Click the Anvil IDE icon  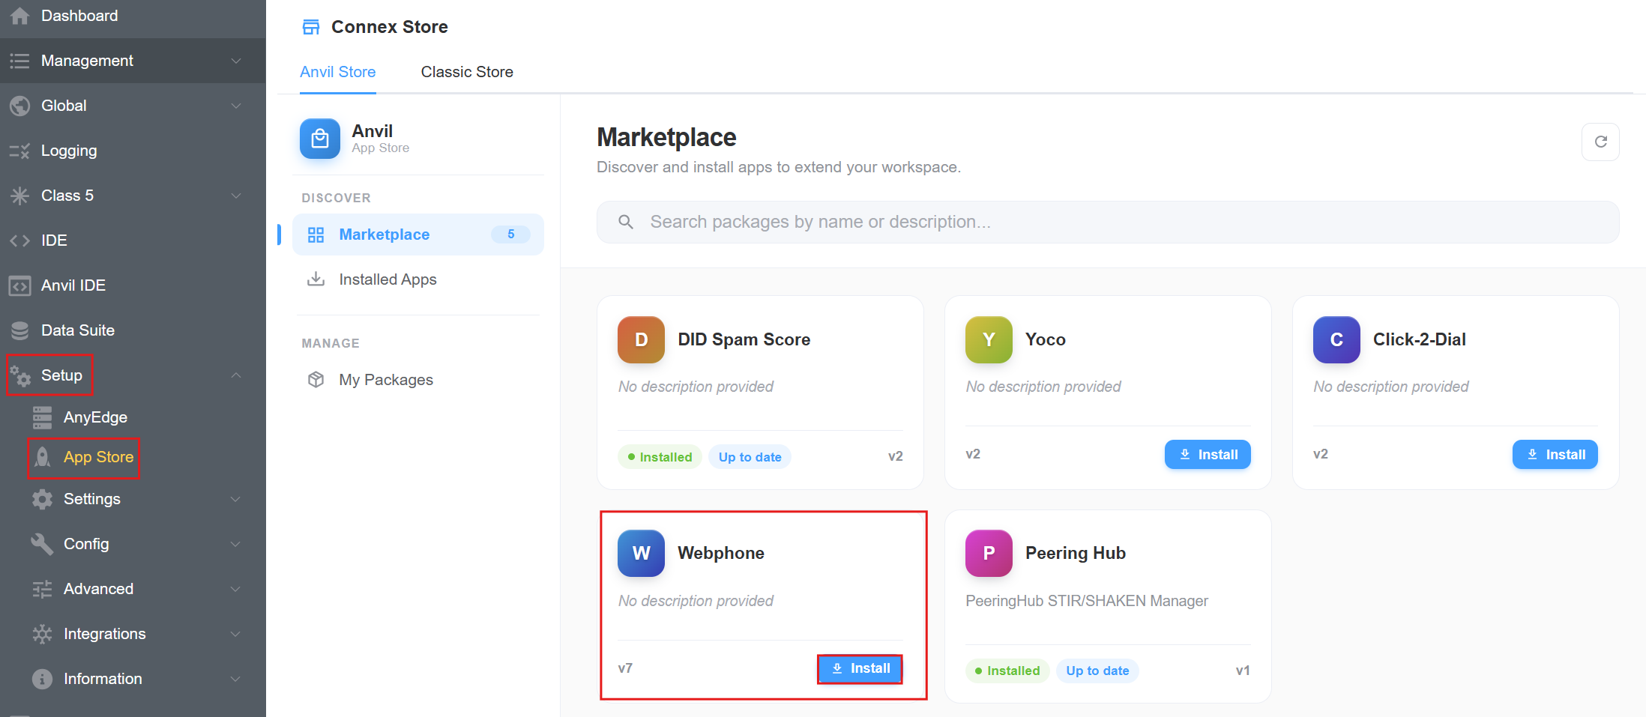20,285
